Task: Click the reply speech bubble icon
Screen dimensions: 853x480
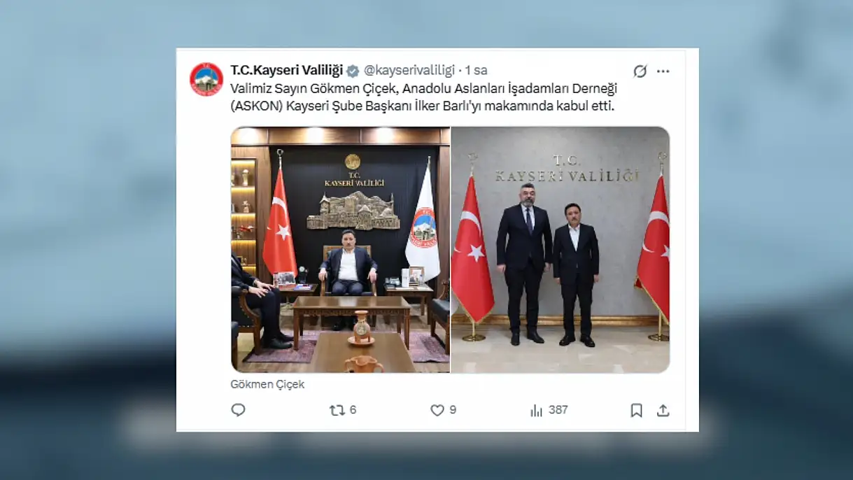Action: point(238,410)
